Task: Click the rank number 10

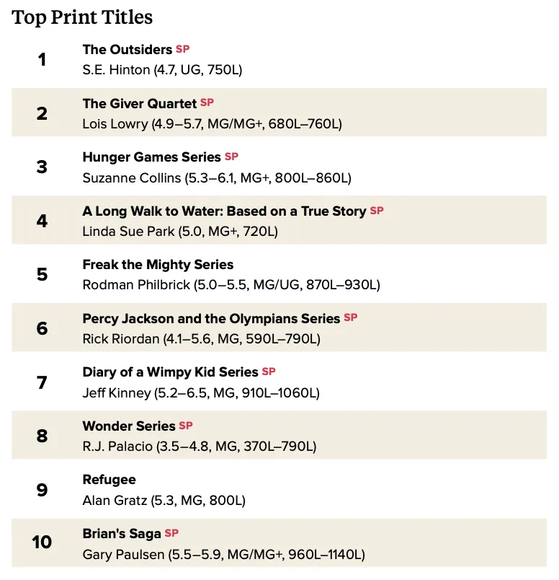Action: click(x=42, y=542)
